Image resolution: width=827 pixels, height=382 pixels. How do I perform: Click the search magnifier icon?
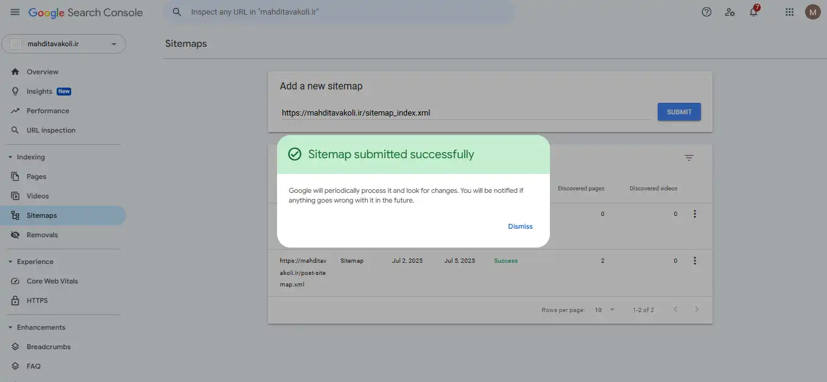coord(177,12)
